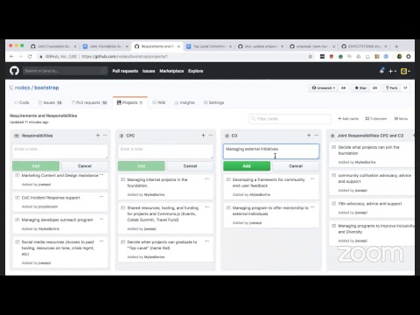Open options for Decide when projects can graduate card

207,241
